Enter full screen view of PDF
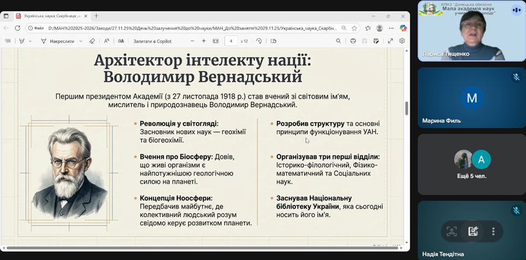Viewport: 526px width, 260px height. 390,41
